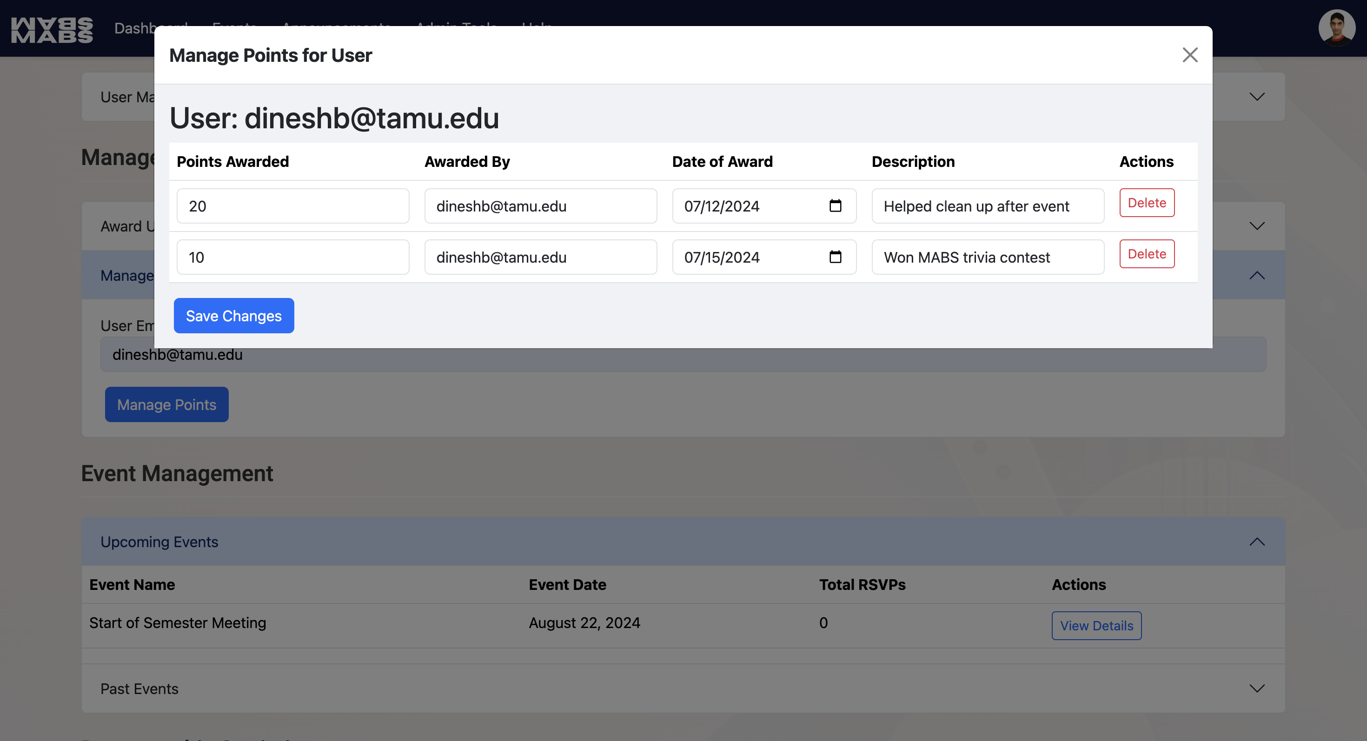Collapse the Manage Points accordion chevron
This screenshot has height=741, width=1367.
pos(1257,275)
